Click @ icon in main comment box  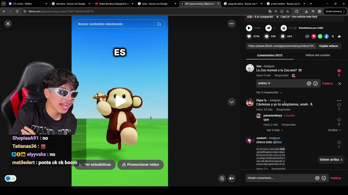(317, 178)
